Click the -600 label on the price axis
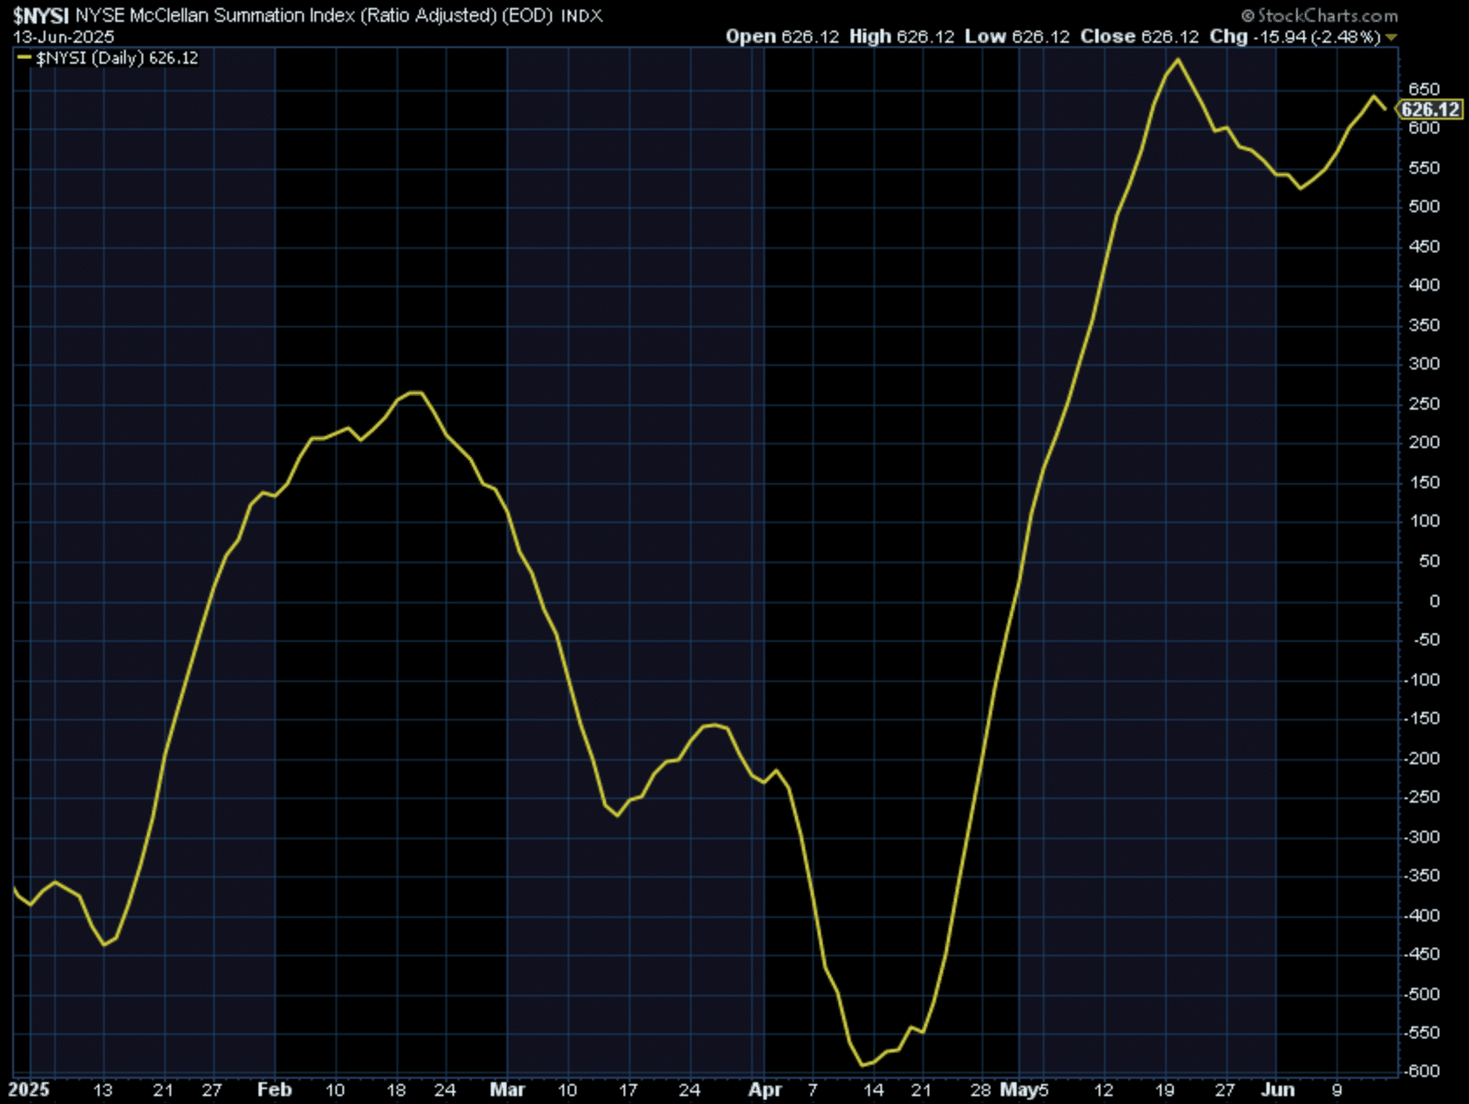This screenshot has width=1469, height=1104. (1422, 1071)
